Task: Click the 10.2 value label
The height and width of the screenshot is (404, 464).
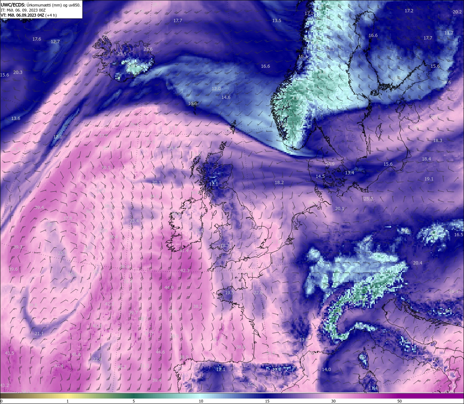Action: 277,370
